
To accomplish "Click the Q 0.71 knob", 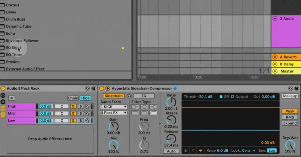I will tap(144, 145).
